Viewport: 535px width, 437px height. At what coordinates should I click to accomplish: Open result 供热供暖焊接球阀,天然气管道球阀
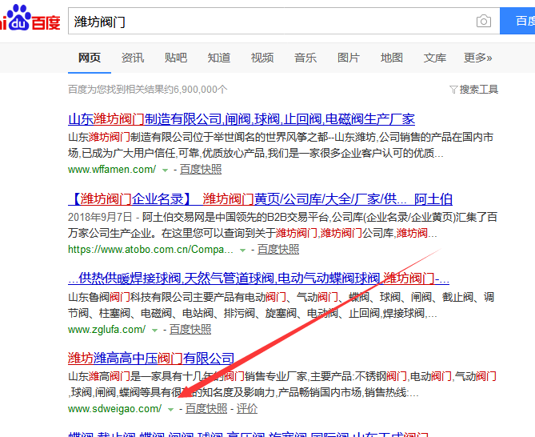pos(258,279)
